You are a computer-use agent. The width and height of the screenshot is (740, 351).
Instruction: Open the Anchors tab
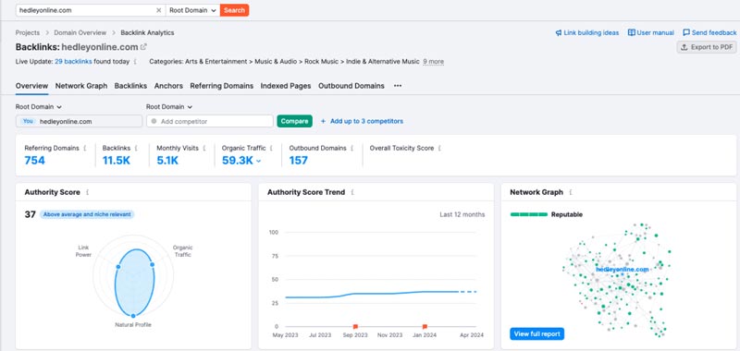[x=168, y=86]
